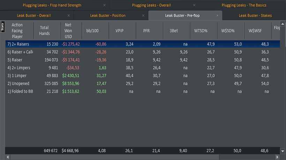Click bb/100 value -60,86
This screenshot has height=160, width=286.
(x=101, y=44)
